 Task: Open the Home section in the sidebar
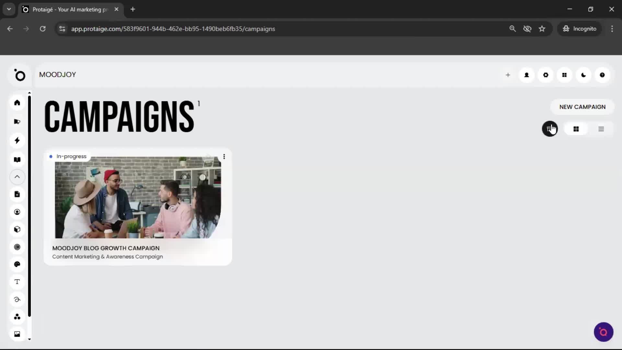coord(17,103)
